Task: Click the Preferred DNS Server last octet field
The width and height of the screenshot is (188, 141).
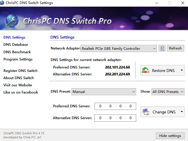Action: [x=130, y=106]
